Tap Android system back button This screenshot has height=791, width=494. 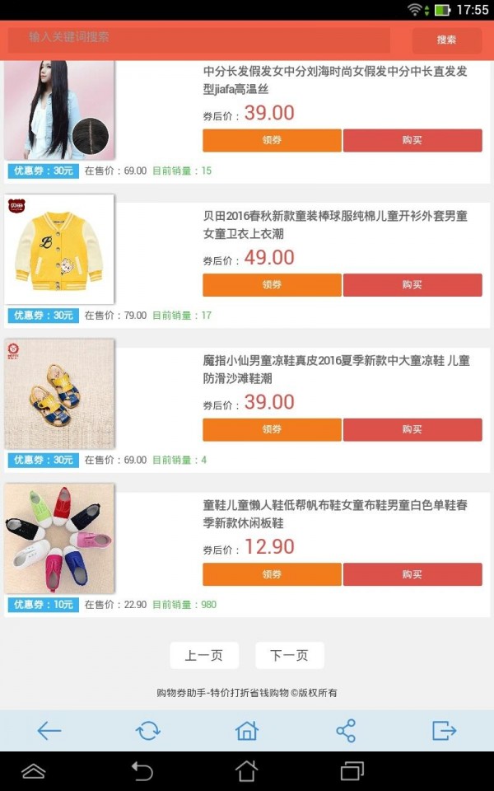(142, 771)
